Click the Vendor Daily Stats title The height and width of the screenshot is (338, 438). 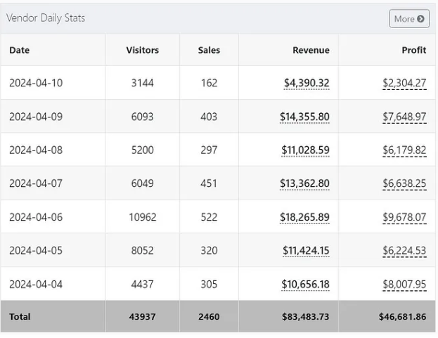[x=46, y=18]
